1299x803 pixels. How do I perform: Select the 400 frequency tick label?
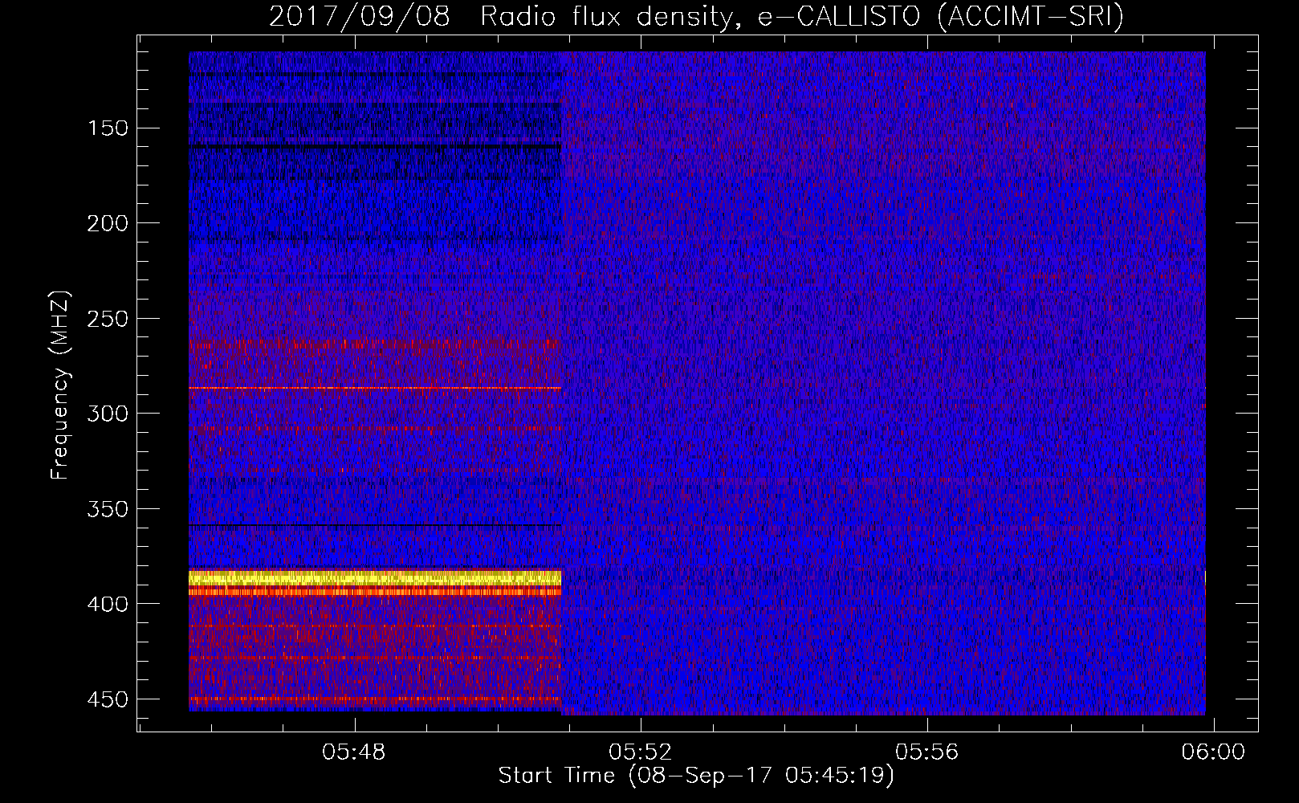click(108, 604)
